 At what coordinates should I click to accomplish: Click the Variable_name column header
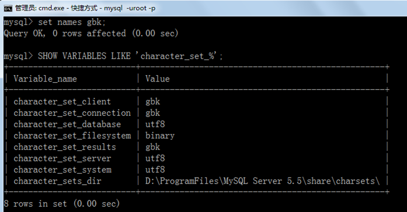click(45, 79)
